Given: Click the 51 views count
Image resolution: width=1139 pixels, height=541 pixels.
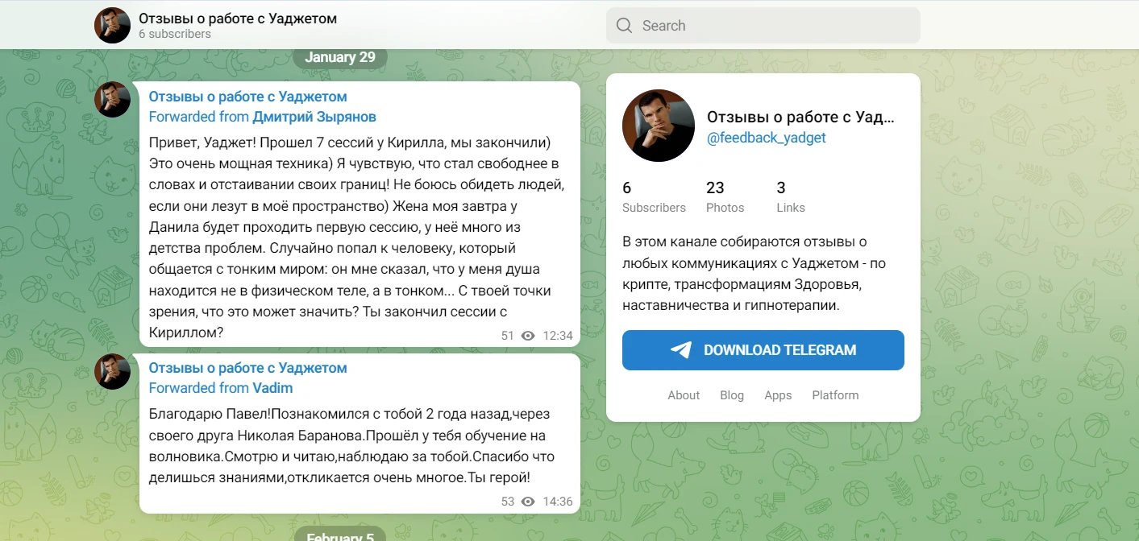Looking at the screenshot, I should 507,336.
